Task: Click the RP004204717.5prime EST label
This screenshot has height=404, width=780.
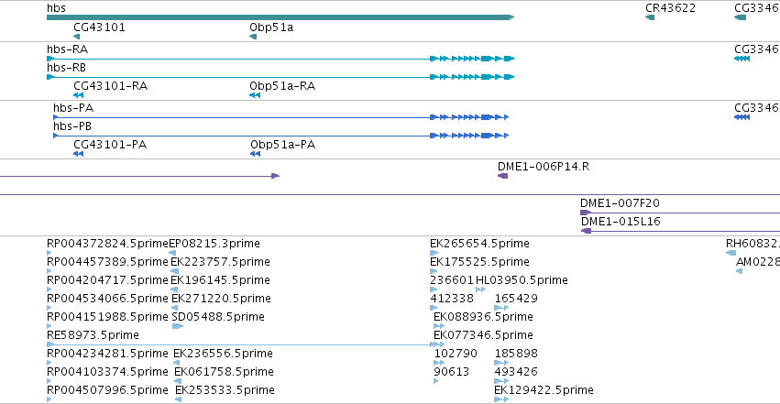Action: [x=107, y=280]
